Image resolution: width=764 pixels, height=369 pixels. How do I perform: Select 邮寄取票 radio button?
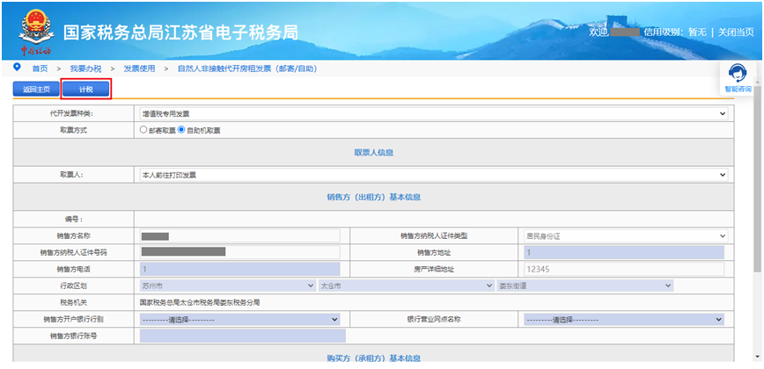click(x=143, y=130)
